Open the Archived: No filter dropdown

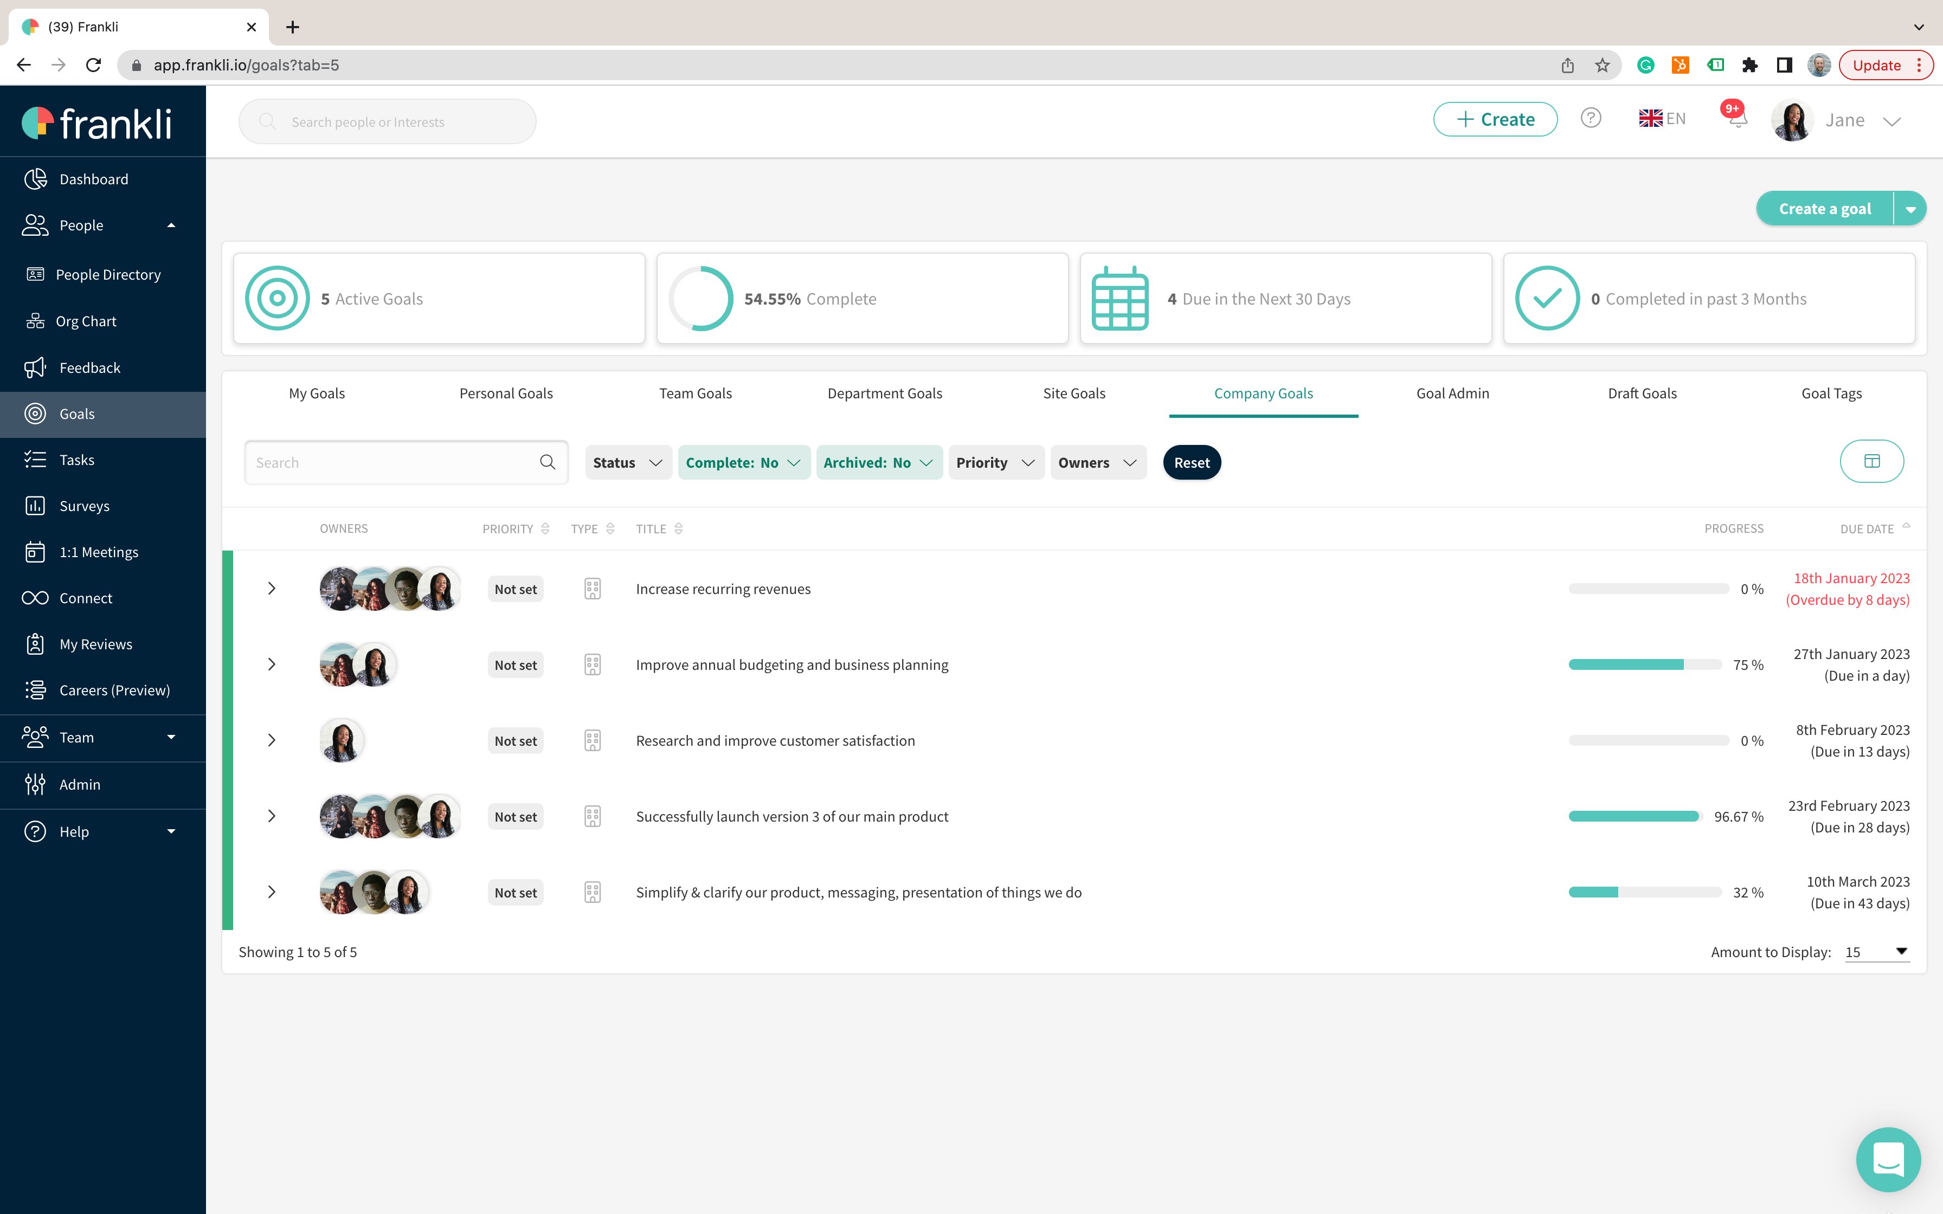point(878,462)
